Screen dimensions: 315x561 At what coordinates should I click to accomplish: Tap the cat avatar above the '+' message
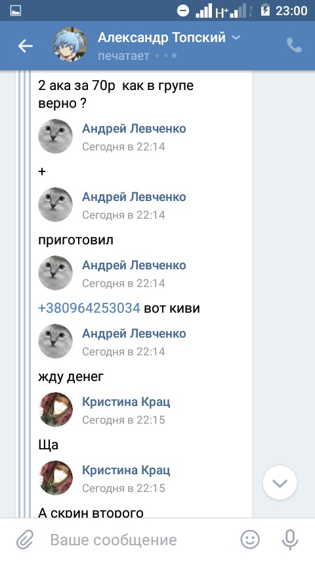click(55, 136)
